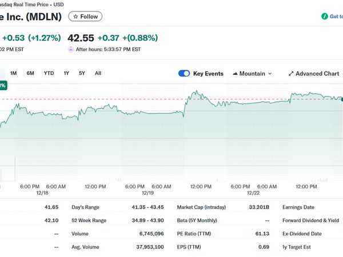Switch chart to 1Y range
The image size is (343, 257).
click(66, 73)
